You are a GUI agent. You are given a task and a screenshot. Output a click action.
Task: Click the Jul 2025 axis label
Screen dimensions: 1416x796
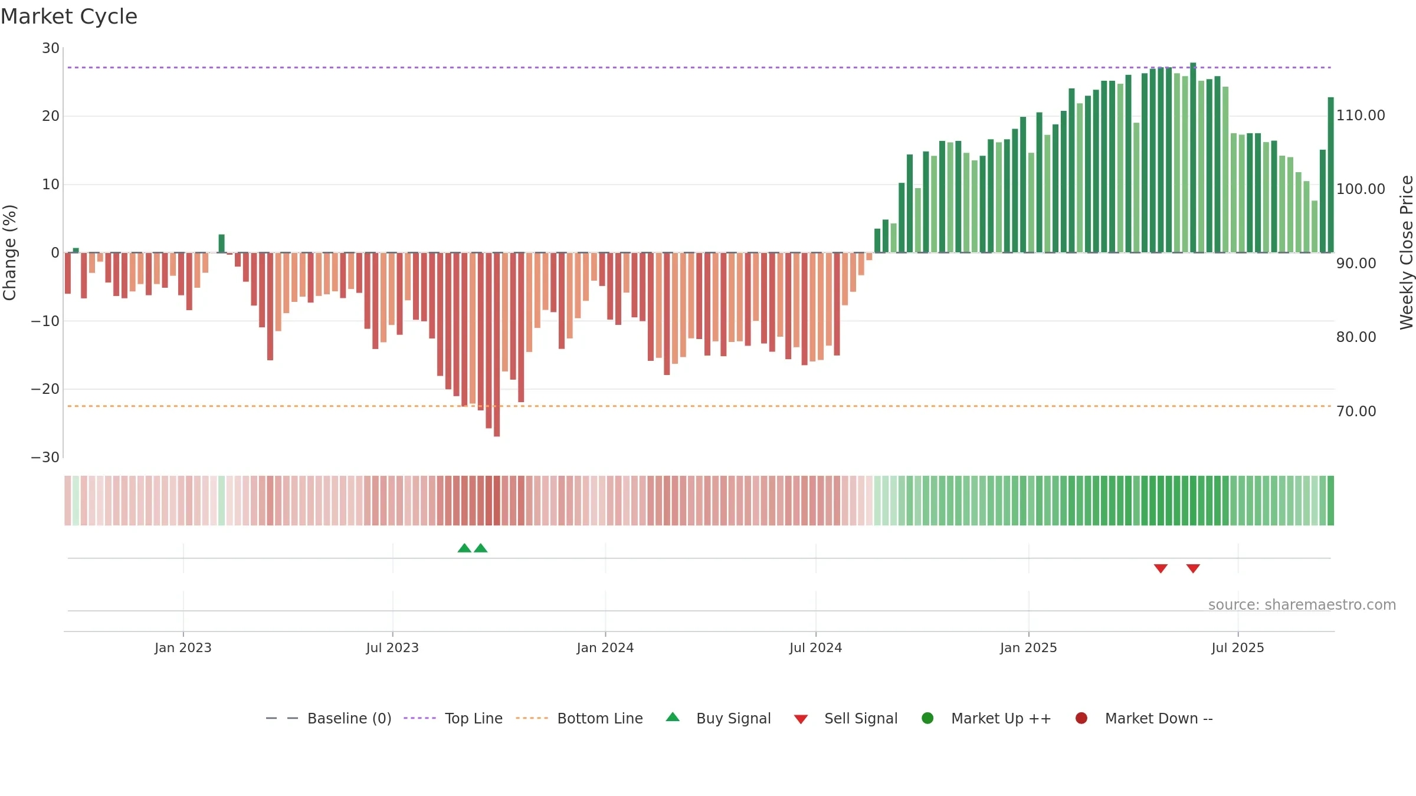click(1238, 648)
